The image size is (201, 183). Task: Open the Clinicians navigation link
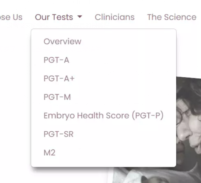[114, 17]
